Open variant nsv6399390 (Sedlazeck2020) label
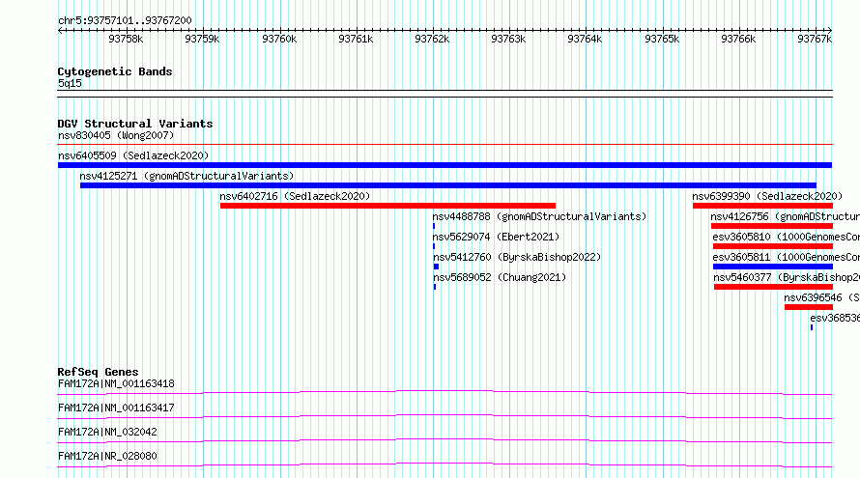860x478 pixels. [767, 196]
